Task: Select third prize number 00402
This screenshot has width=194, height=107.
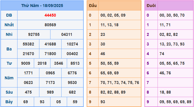Action: point(72,54)
